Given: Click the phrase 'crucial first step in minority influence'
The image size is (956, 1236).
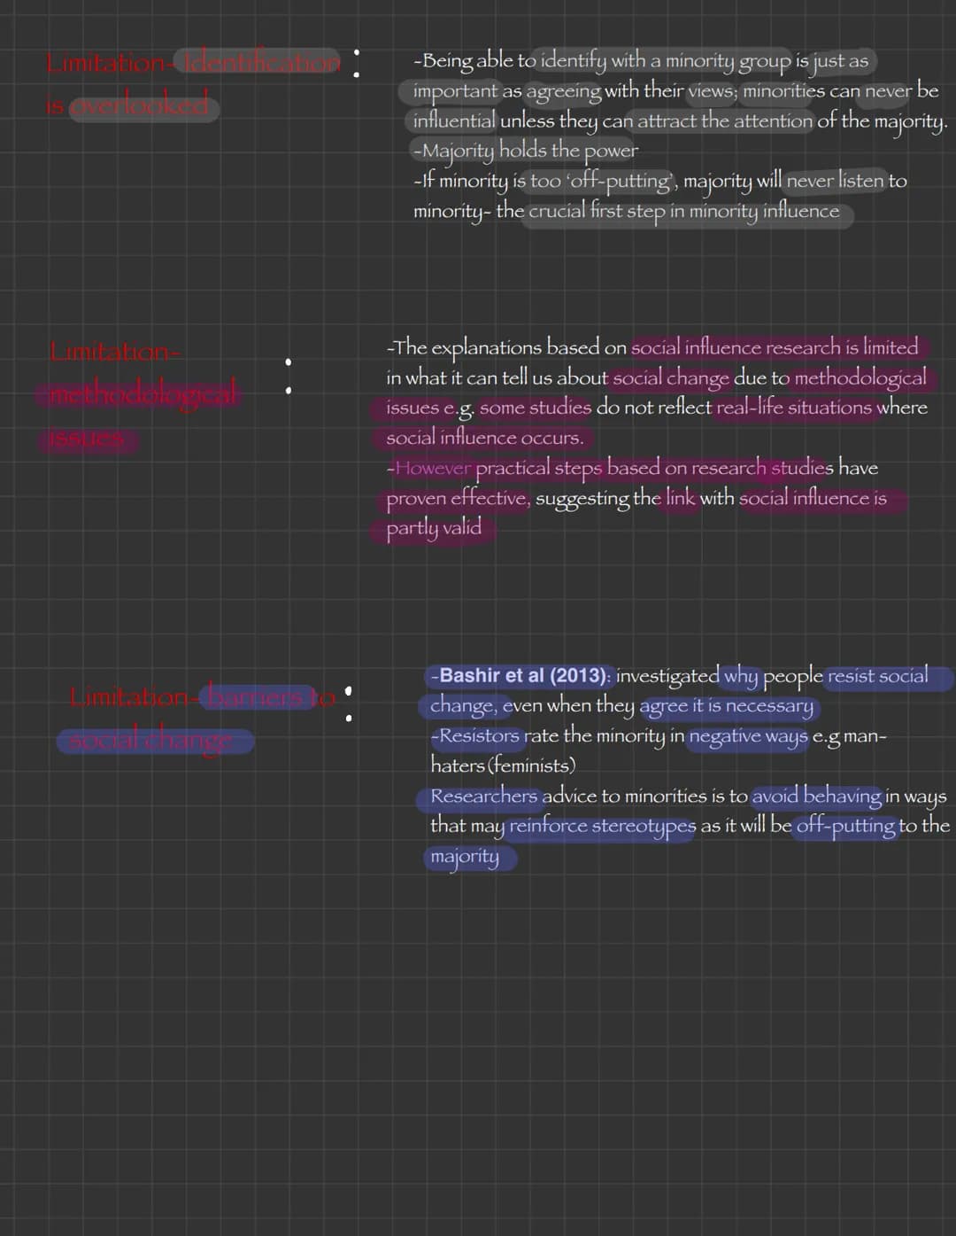Looking at the screenshot, I should [683, 211].
